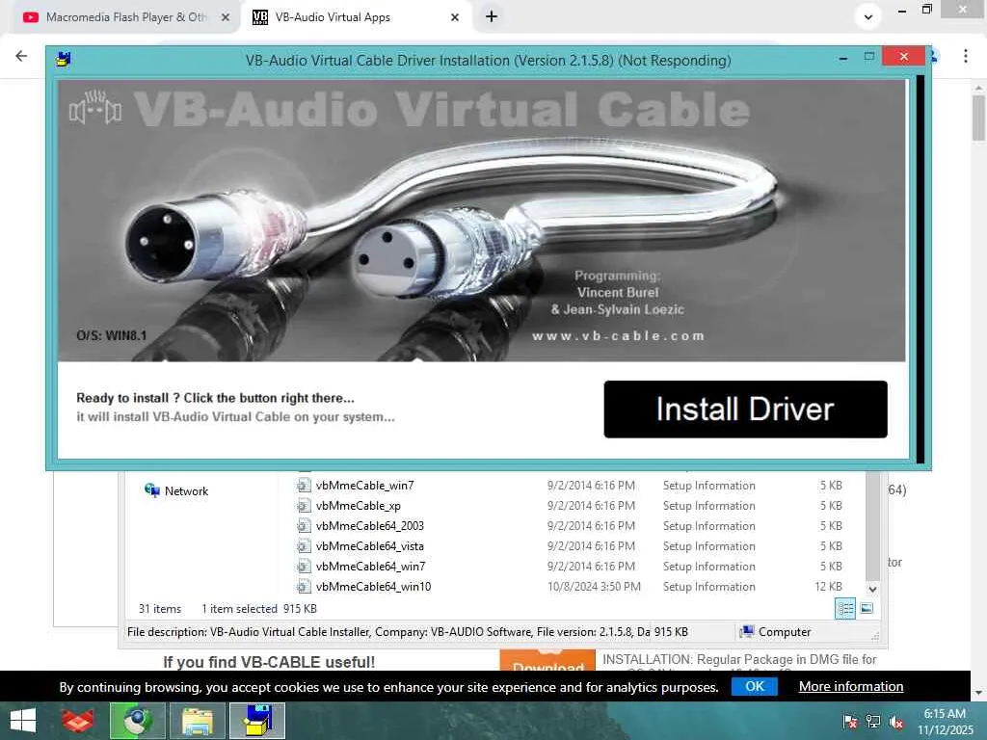
Task: Click the YouTube favicon on first tab
Action: pos(30,17)
